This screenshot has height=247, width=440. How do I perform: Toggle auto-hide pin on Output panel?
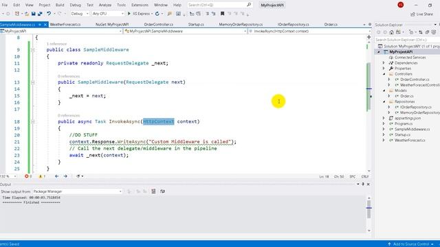pyautogui.click(x=363, y=184)
